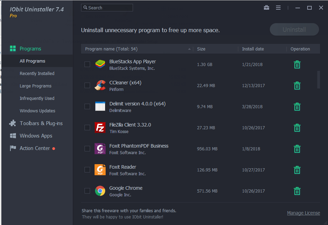Open the Windows Updates section
Screen dimensions: 328x225
(37, 111)
